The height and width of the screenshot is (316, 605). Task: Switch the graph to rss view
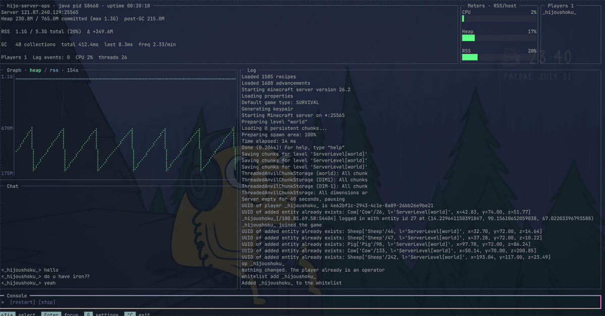[54, 70]
